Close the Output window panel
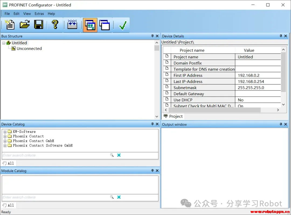The width and height of the screenshot is (291, 215). [x=286, y=124]
